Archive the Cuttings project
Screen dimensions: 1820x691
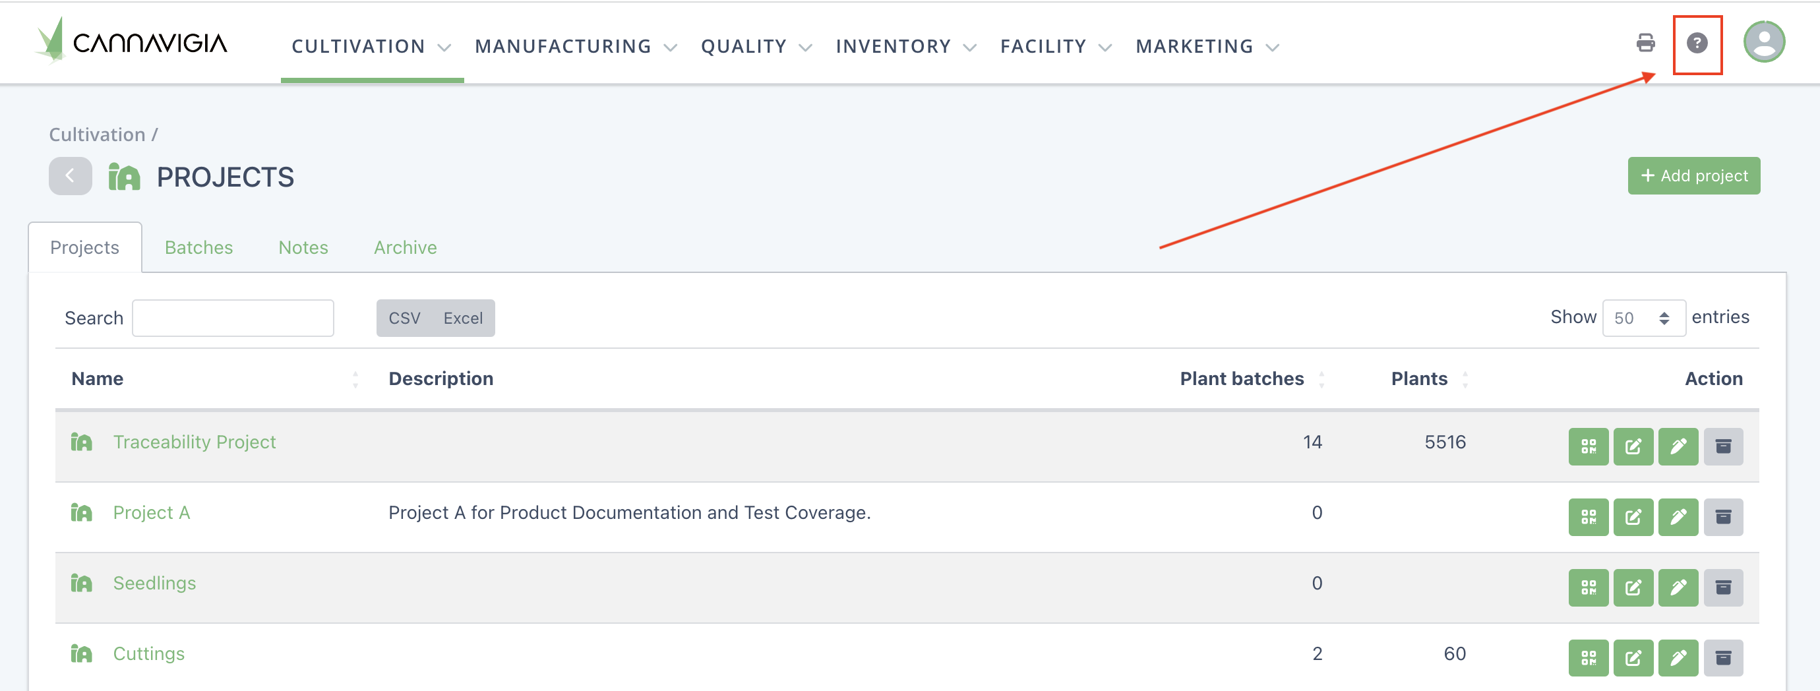coord(1722,659)
